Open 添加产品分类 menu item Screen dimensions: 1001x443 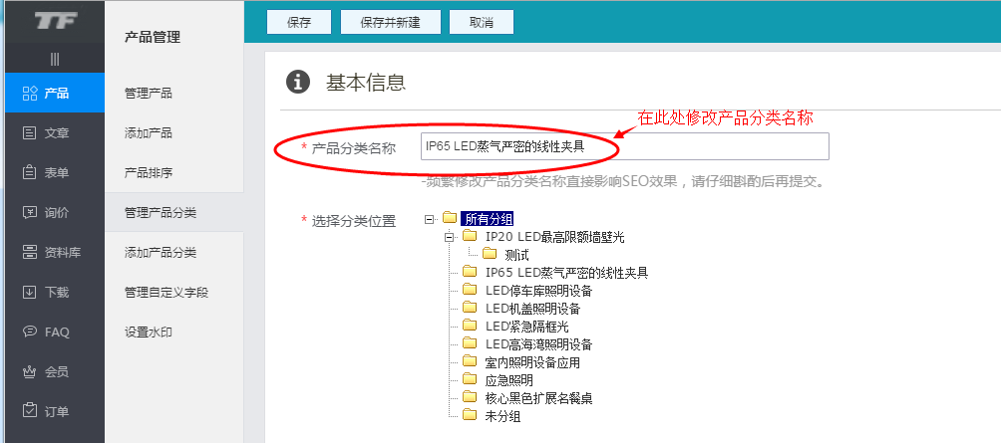tap(161, 252)
